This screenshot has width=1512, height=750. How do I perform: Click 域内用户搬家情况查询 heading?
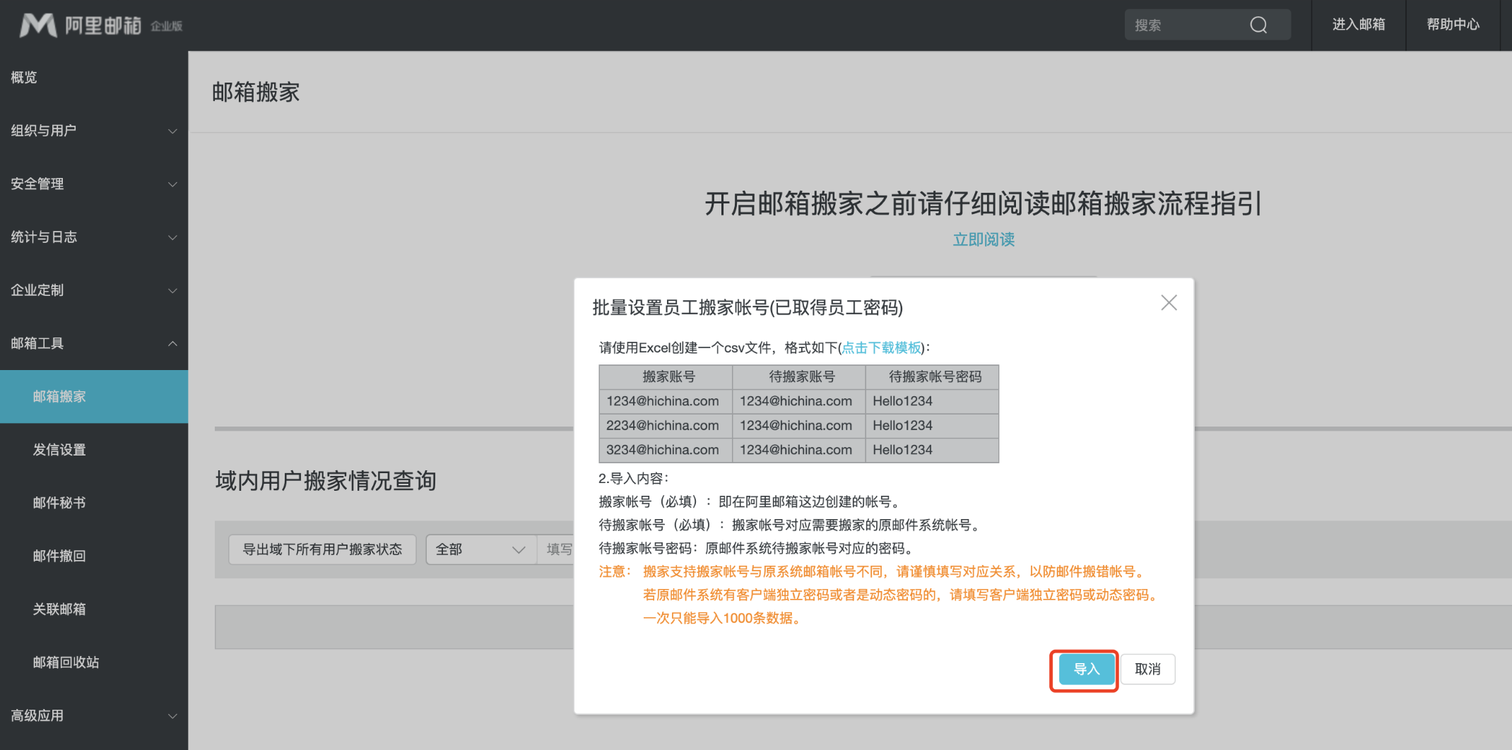(x=326, y=481)
